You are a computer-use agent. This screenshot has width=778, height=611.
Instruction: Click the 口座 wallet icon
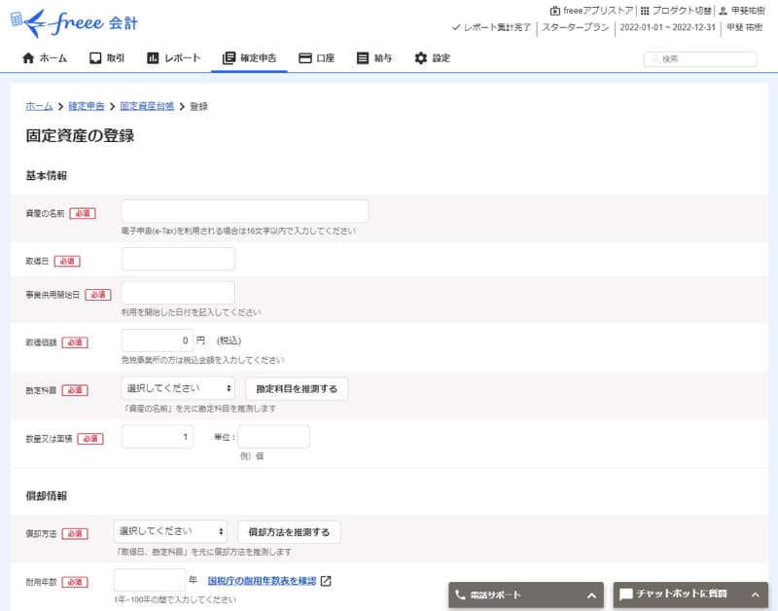tap(305, 57)
